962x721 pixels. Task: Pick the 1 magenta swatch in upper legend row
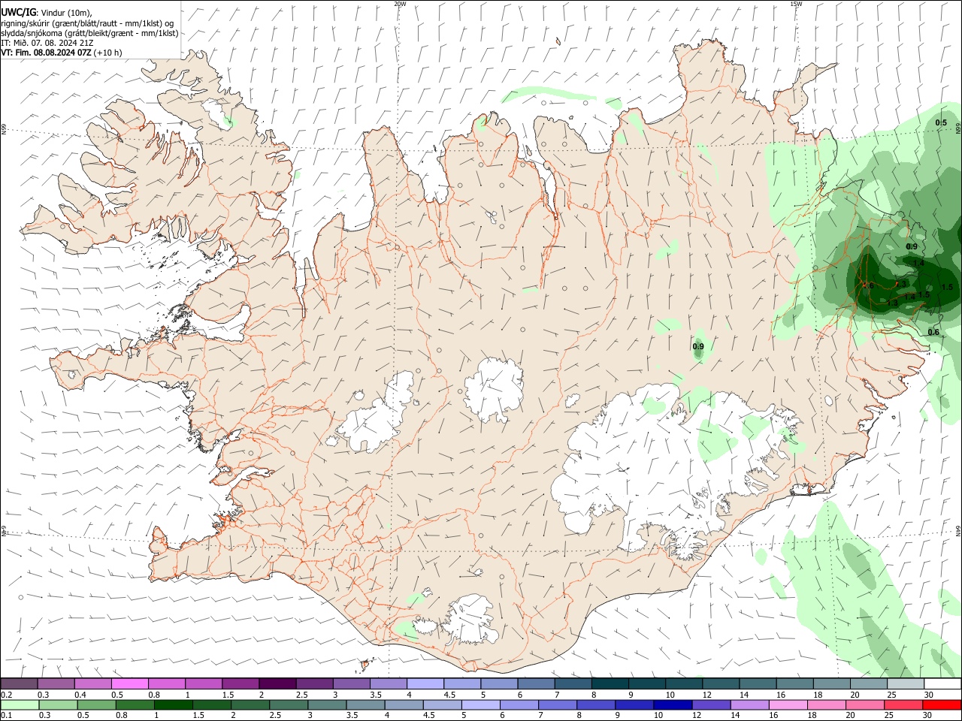[203, 683]
